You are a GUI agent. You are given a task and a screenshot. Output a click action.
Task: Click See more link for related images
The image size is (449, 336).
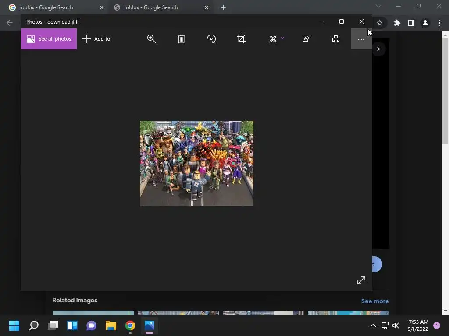click(x=375, y=301)
